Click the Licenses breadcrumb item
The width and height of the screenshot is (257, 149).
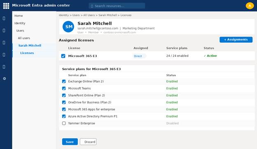coord(126,15)
